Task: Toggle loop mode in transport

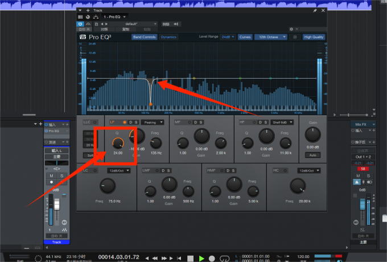Action: (x=224, y=258)
